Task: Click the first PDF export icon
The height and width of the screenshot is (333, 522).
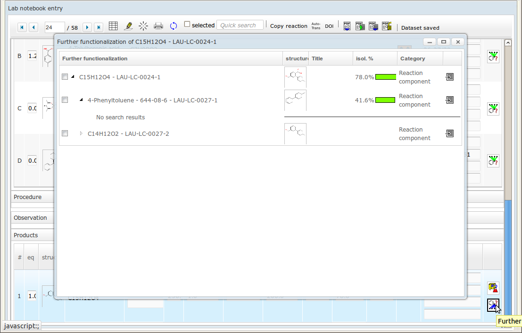Action: point(347,26)
